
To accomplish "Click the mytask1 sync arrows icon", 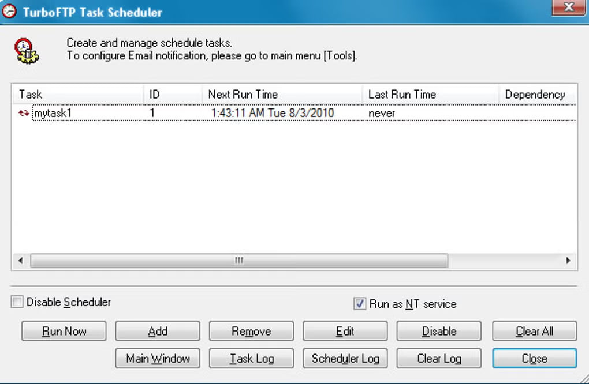I will point(24,113).
